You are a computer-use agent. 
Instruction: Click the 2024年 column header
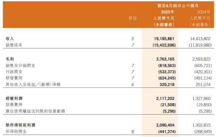pos(203,12)
